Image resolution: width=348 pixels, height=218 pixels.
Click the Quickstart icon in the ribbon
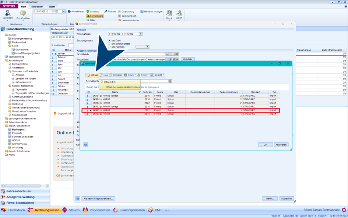[7, 13]
